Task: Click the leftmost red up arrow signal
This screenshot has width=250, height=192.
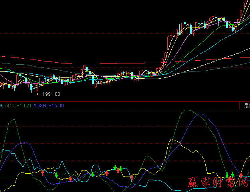Action: 43,172
